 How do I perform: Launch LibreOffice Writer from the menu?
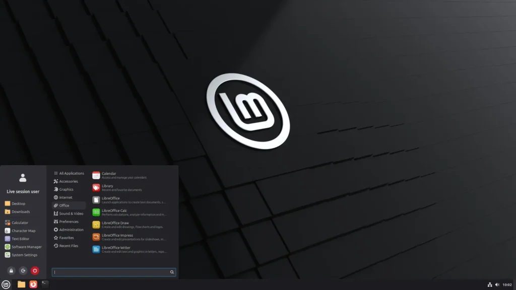[116, 248]
